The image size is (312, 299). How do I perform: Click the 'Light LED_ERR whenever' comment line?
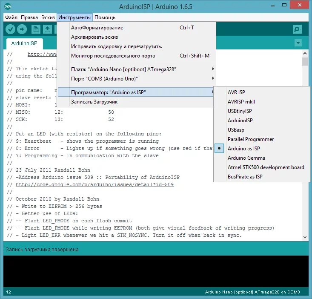click(x=124, y=235)
